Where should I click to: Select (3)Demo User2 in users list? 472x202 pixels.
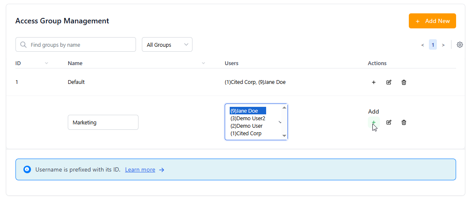point(248,119)
